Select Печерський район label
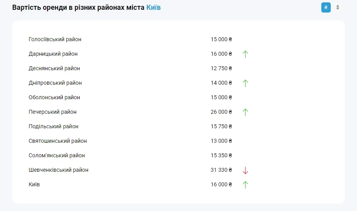The image size is (357, 211). [x=53, y=112]
